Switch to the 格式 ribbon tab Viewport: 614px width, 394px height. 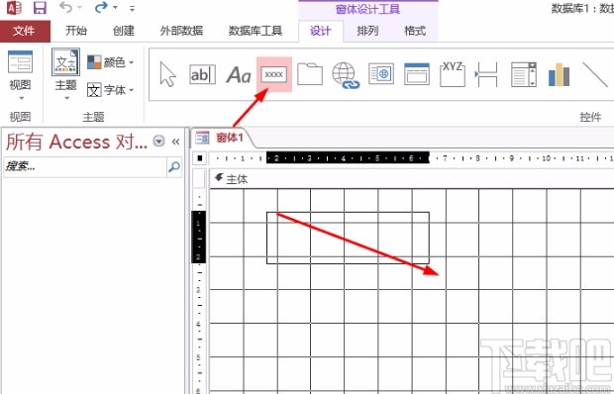415,31
